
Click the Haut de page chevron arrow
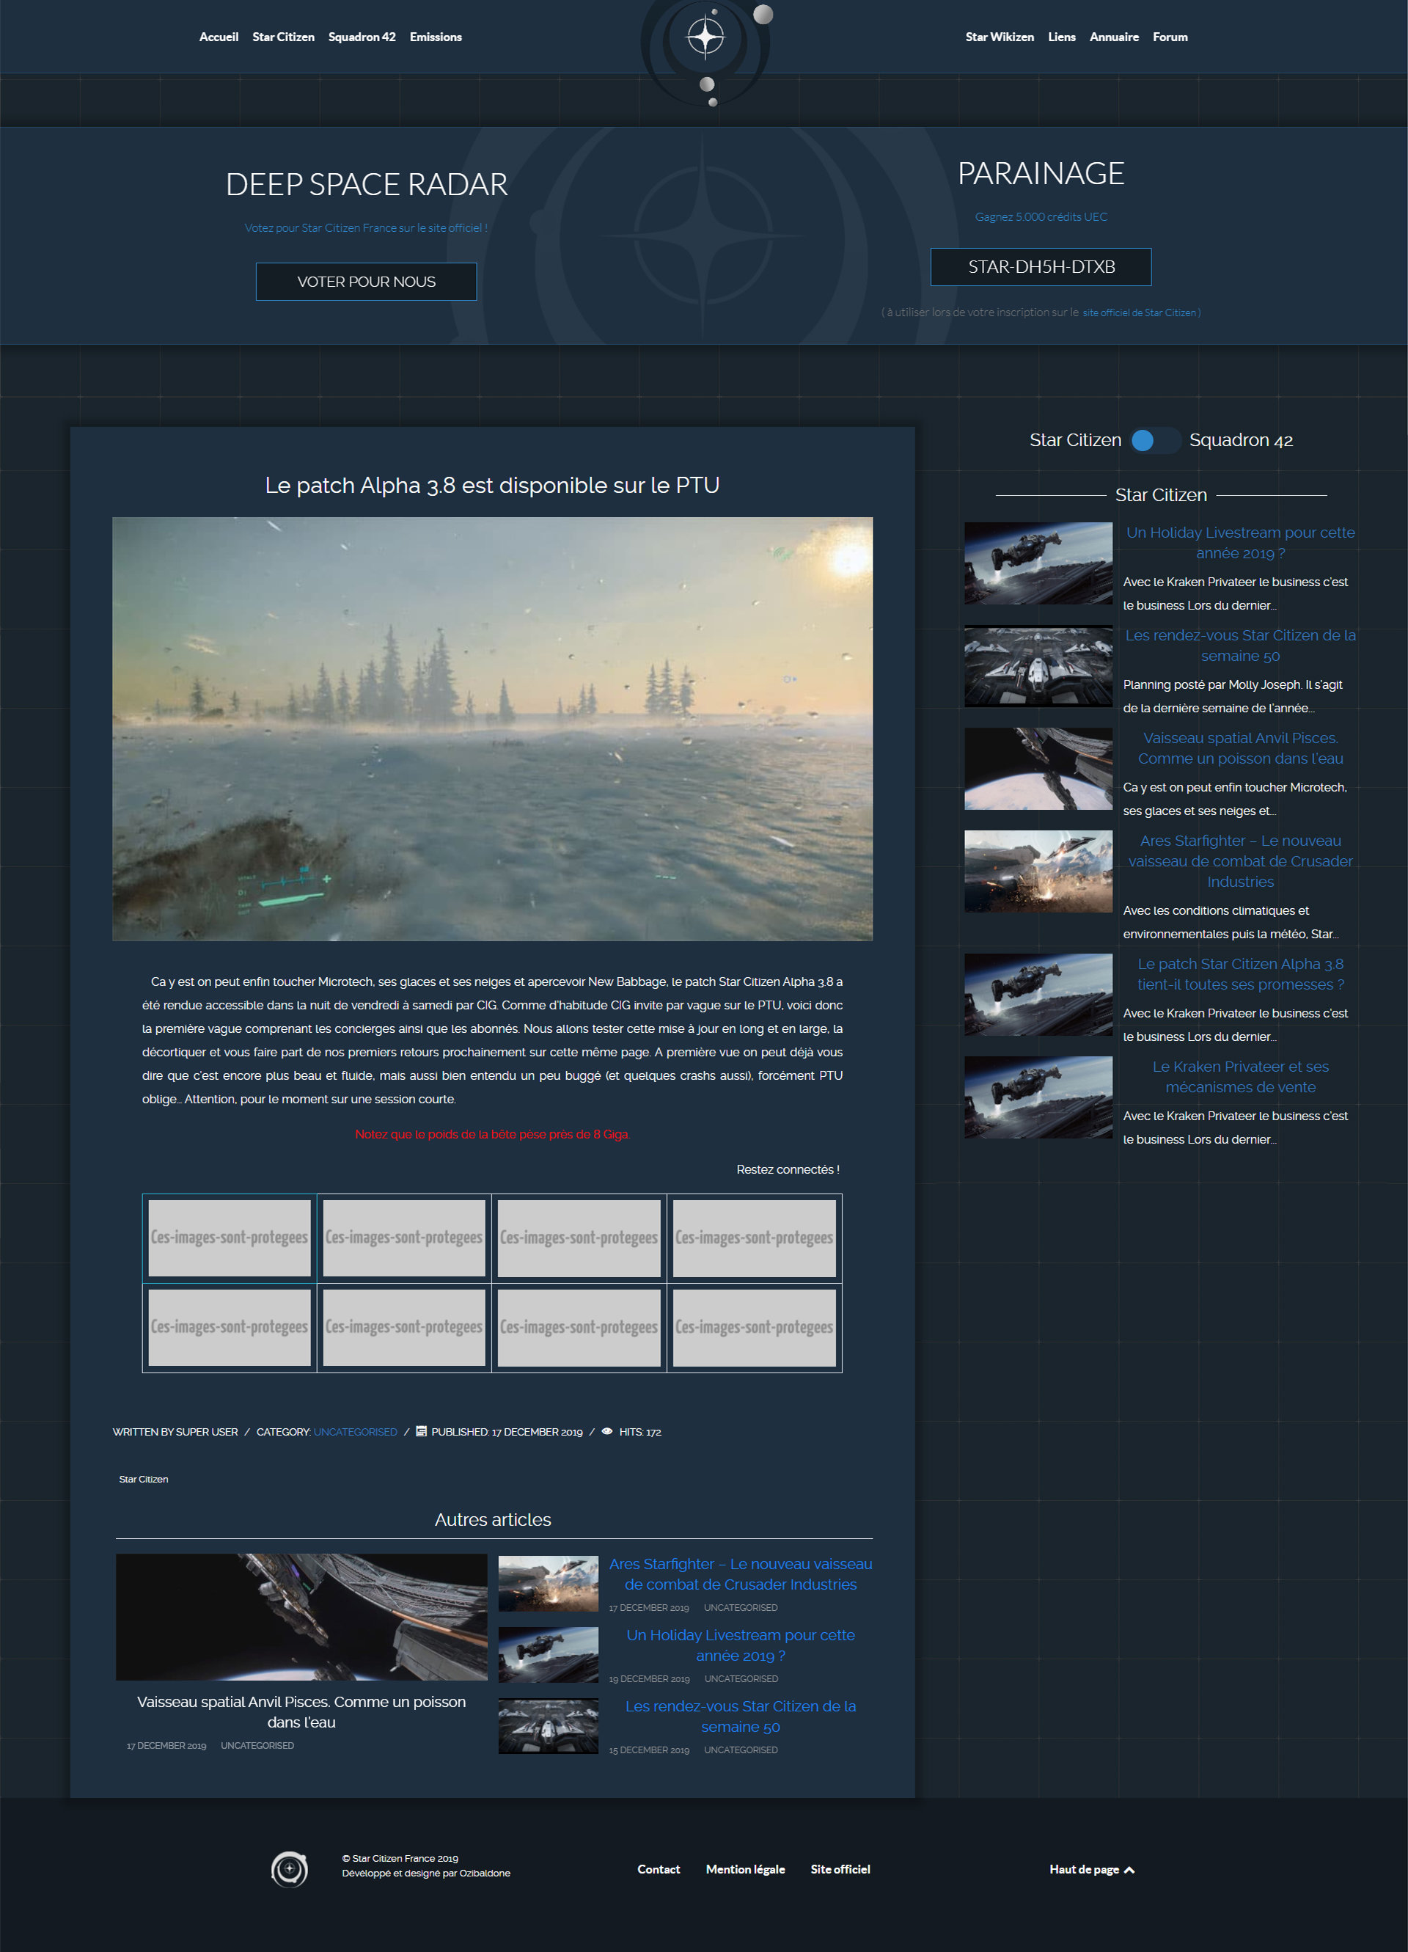(1129, 1869)
